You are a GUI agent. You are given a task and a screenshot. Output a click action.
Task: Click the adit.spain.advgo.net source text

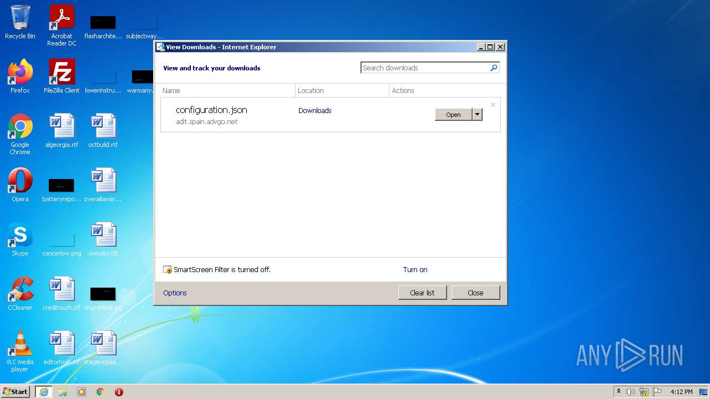pyautogui.click(x=206, y=121)
